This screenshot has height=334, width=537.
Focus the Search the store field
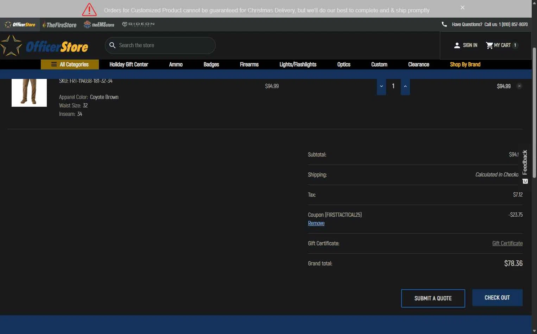[x=160, y=45]
